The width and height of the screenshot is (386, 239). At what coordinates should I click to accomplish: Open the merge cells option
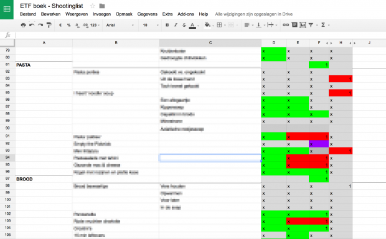coord(231,25)
